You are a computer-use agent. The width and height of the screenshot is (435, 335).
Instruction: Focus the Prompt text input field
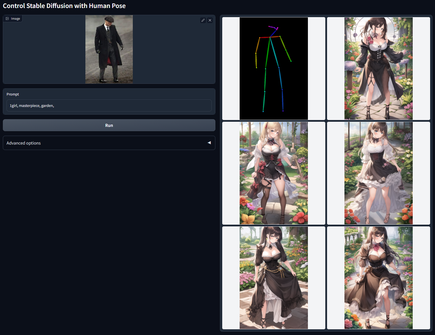(109, 105)
